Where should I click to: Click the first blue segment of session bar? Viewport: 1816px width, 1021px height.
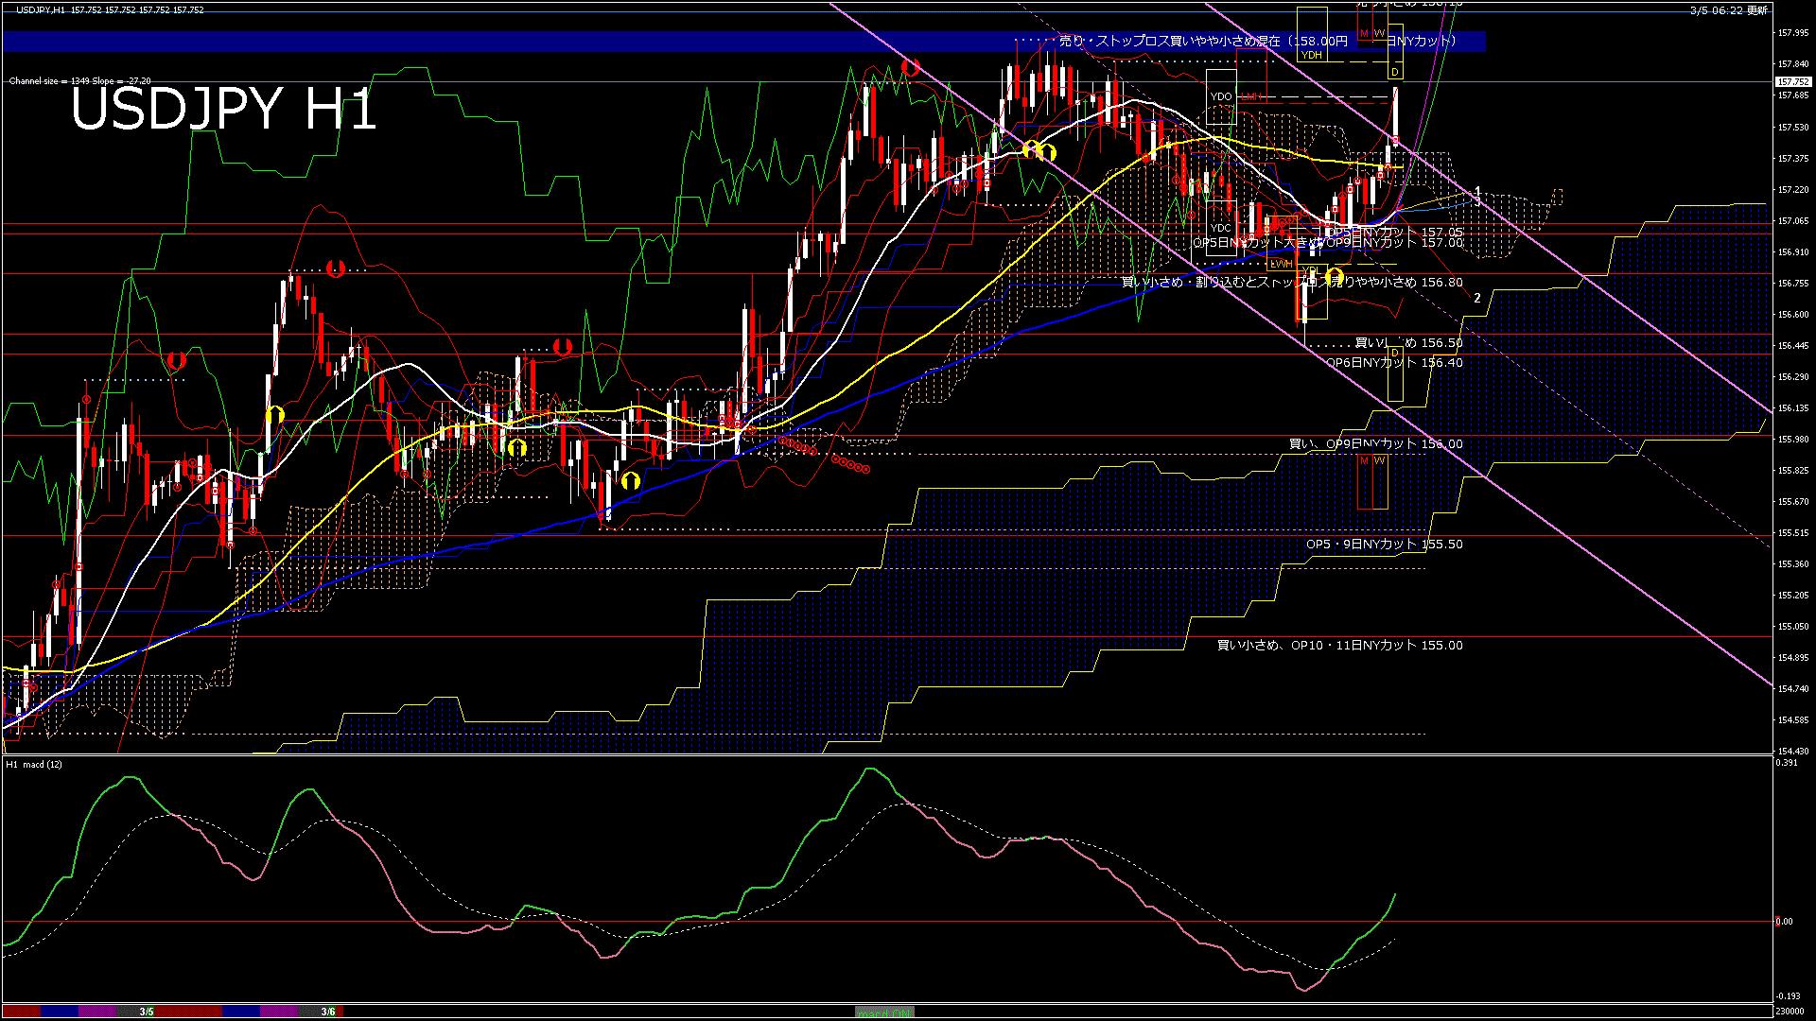60,1012
